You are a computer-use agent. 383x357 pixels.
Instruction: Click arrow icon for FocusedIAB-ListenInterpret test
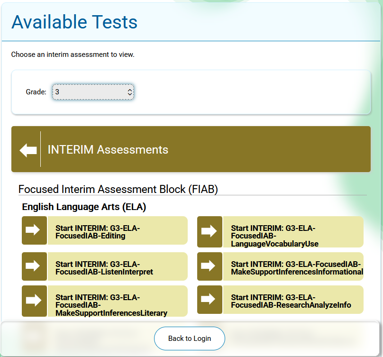[33, 266]
